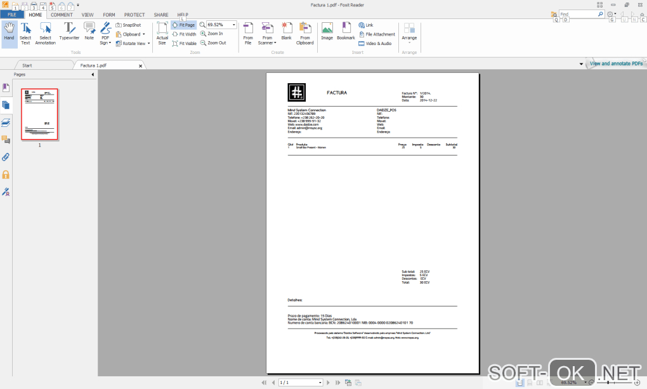Go to next page
Image resolution: width=647 pixels, height=389 pixels.
[x=328, y=383]
